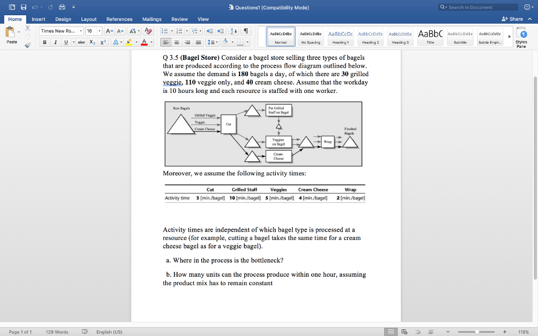The image size is (538, 336).
Task: Justify the paragraph text
Action: point(198,42)
